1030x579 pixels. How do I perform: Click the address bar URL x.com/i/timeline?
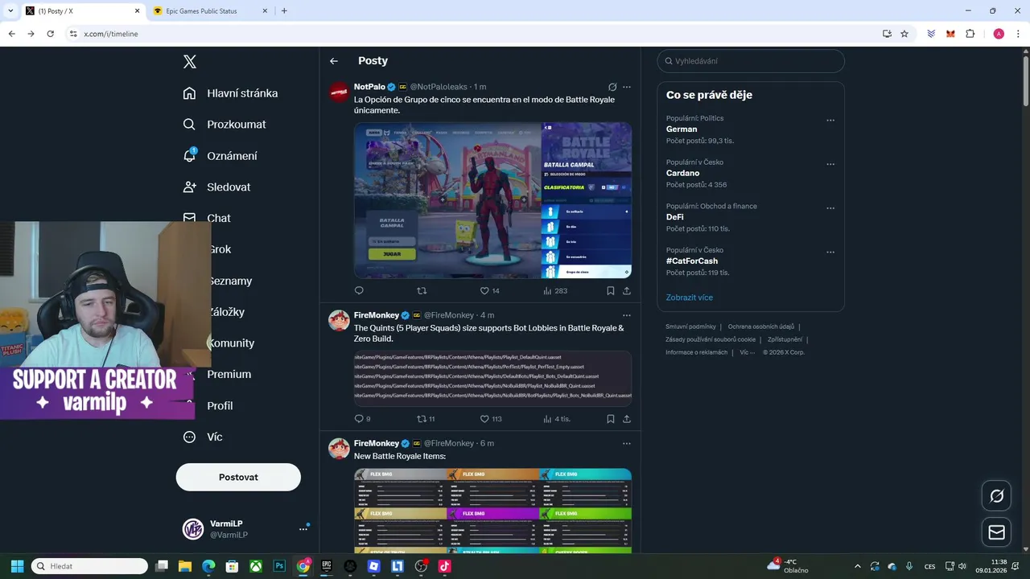tap(111, 34)
